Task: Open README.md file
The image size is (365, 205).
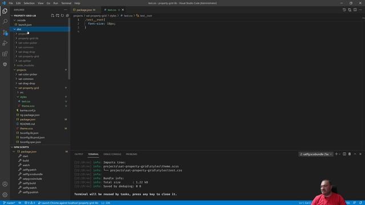Action: (27, 124)
